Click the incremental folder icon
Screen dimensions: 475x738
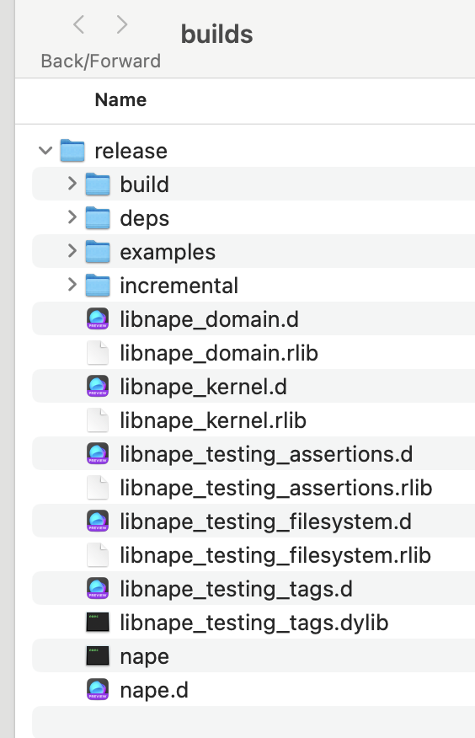[98, 286]
